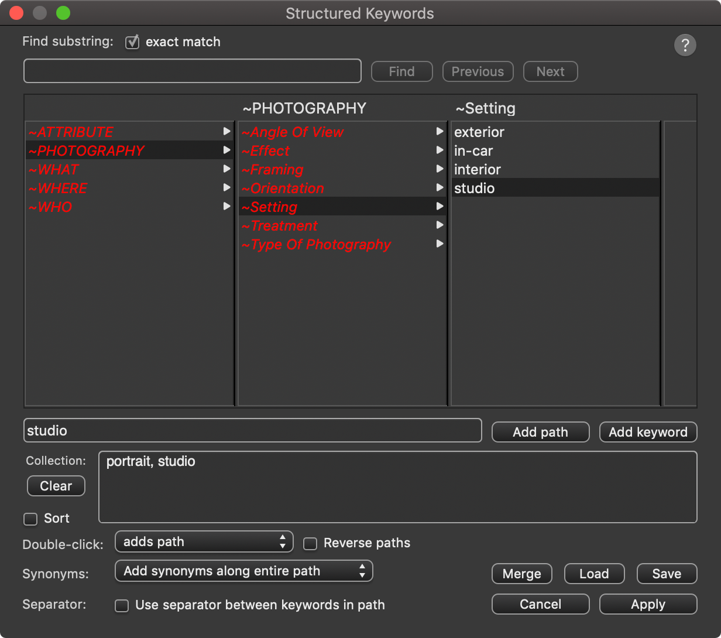Select the ~Orientation subcategory
The width and height of the screenshot is (721, 638).
342,188
